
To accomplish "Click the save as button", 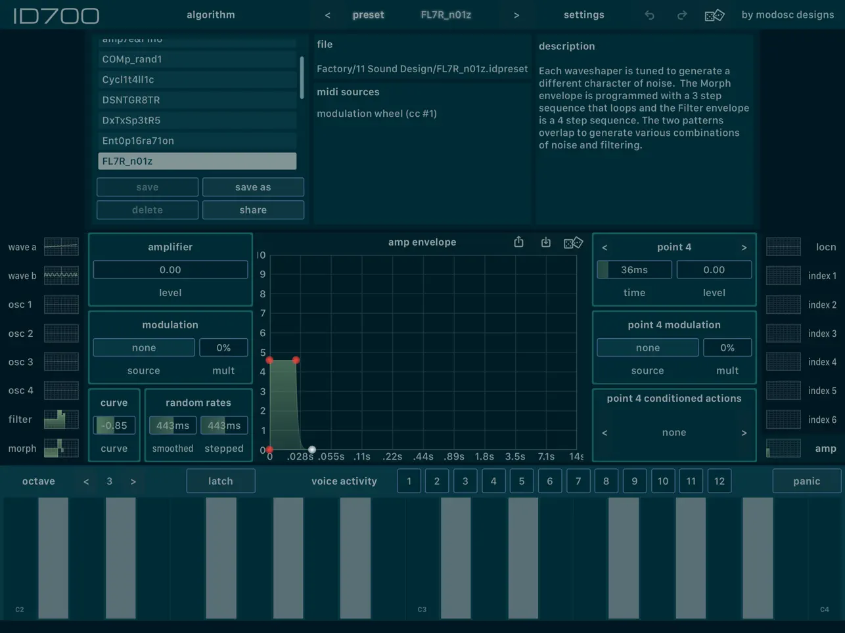I will [x=253, y=187].
